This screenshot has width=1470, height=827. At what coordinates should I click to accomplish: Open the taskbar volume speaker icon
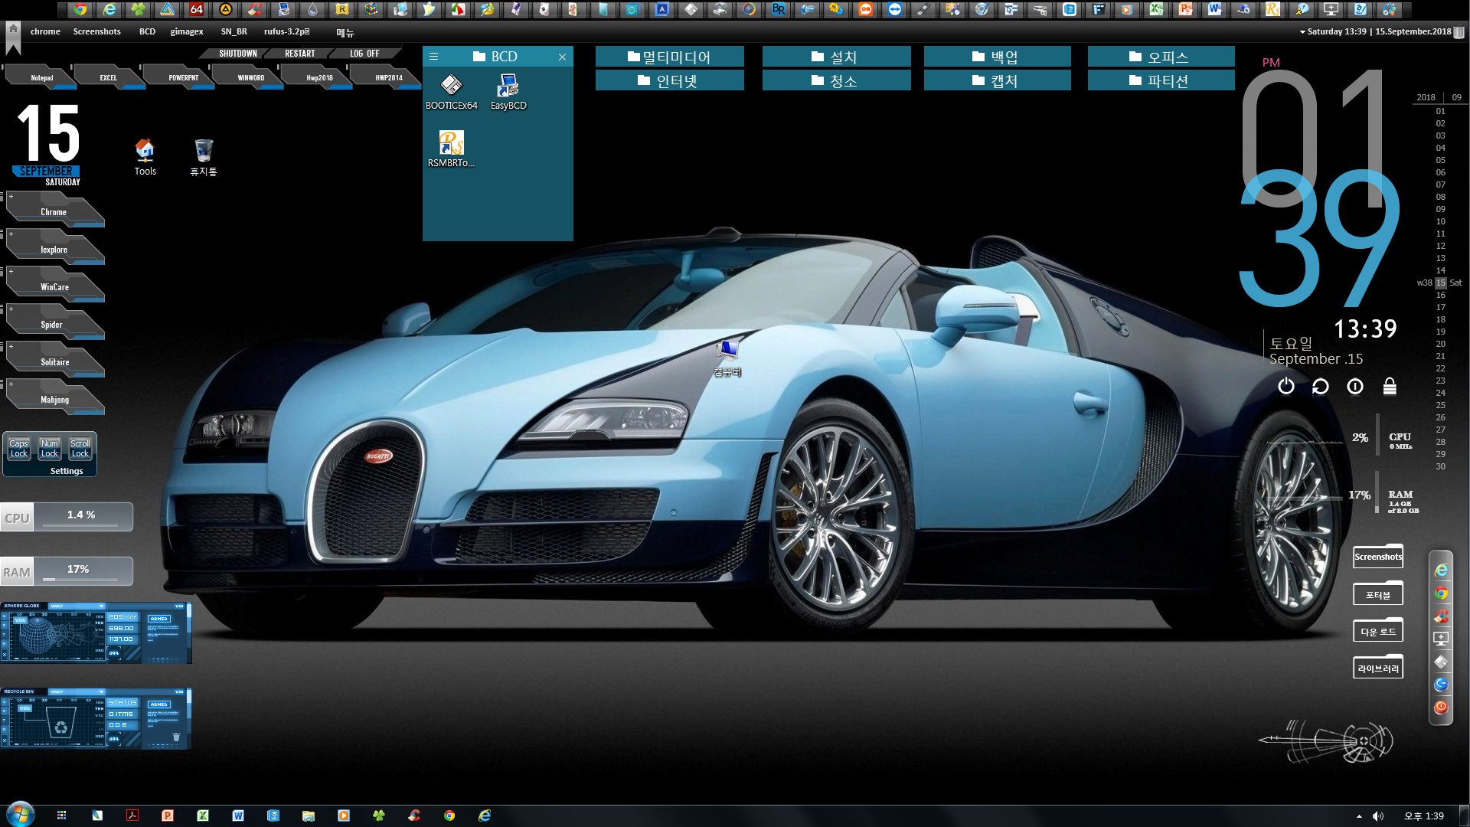coord(1378,816)
